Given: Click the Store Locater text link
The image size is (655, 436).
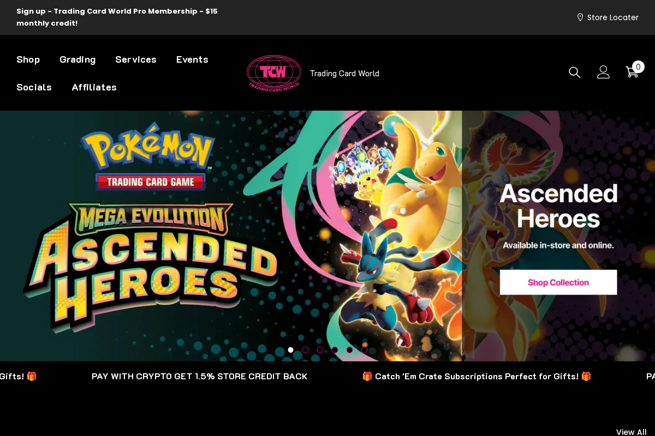Looking at the screenshot, I should tap(612, 17).
